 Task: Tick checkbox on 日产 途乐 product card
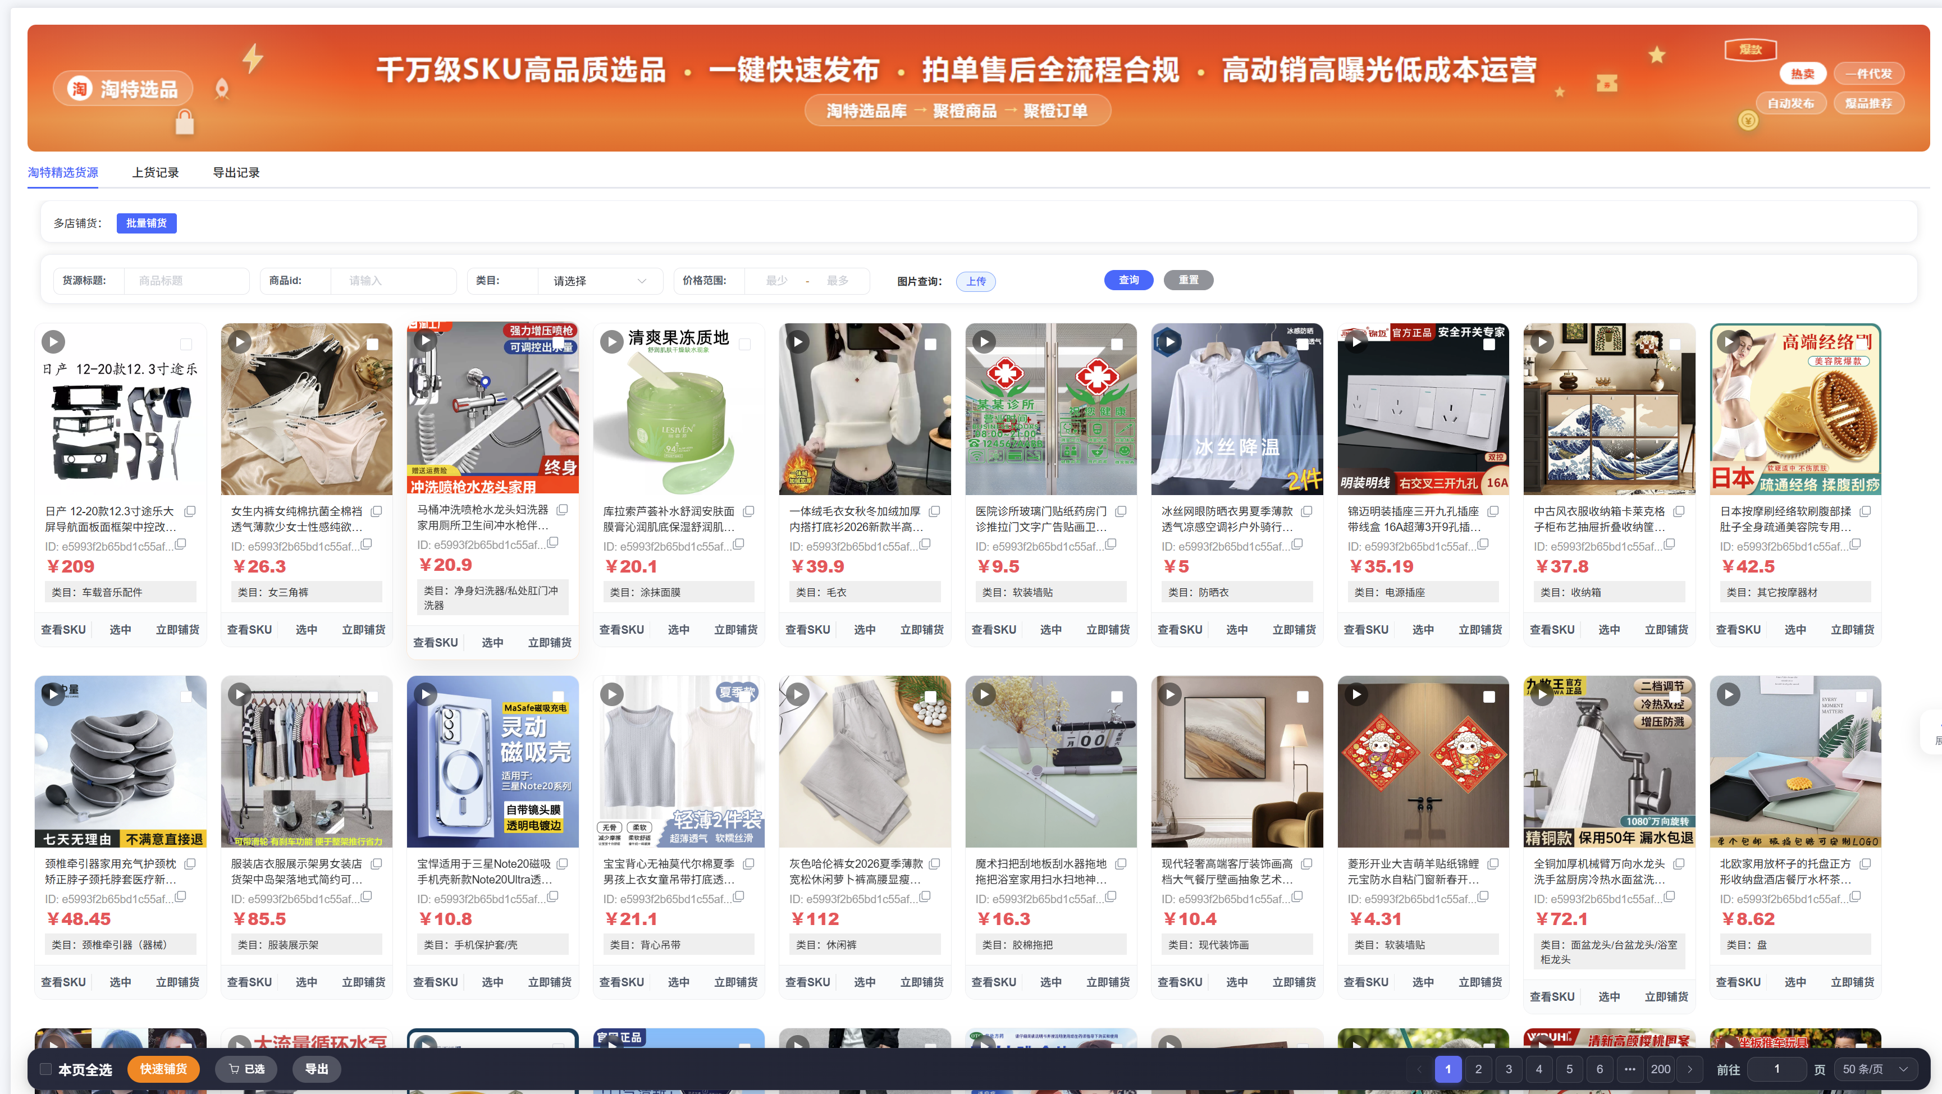(x=186, y=345)
